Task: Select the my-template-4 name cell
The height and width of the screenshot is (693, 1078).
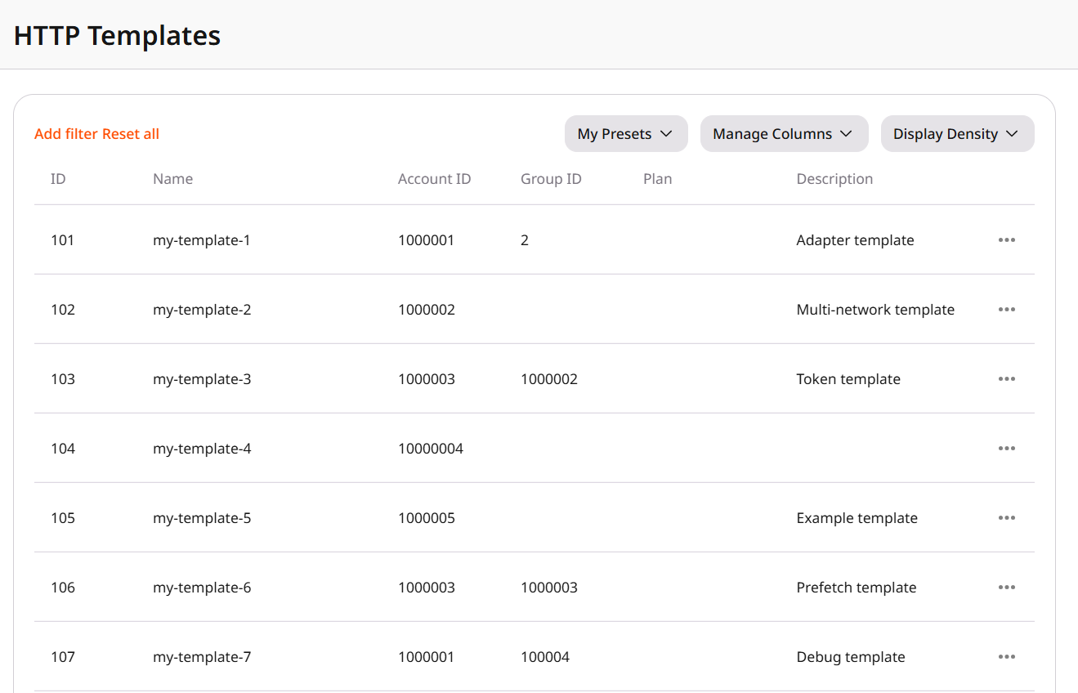Action: click(202, 449)
